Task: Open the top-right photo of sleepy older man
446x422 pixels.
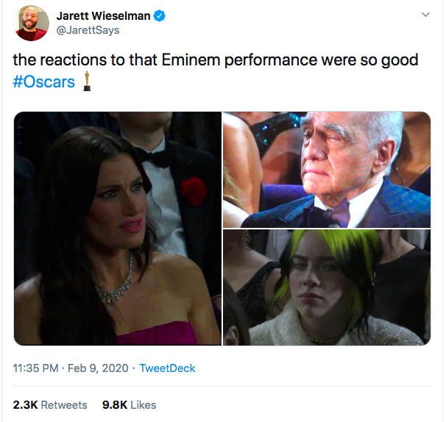Action: point(327,169)
